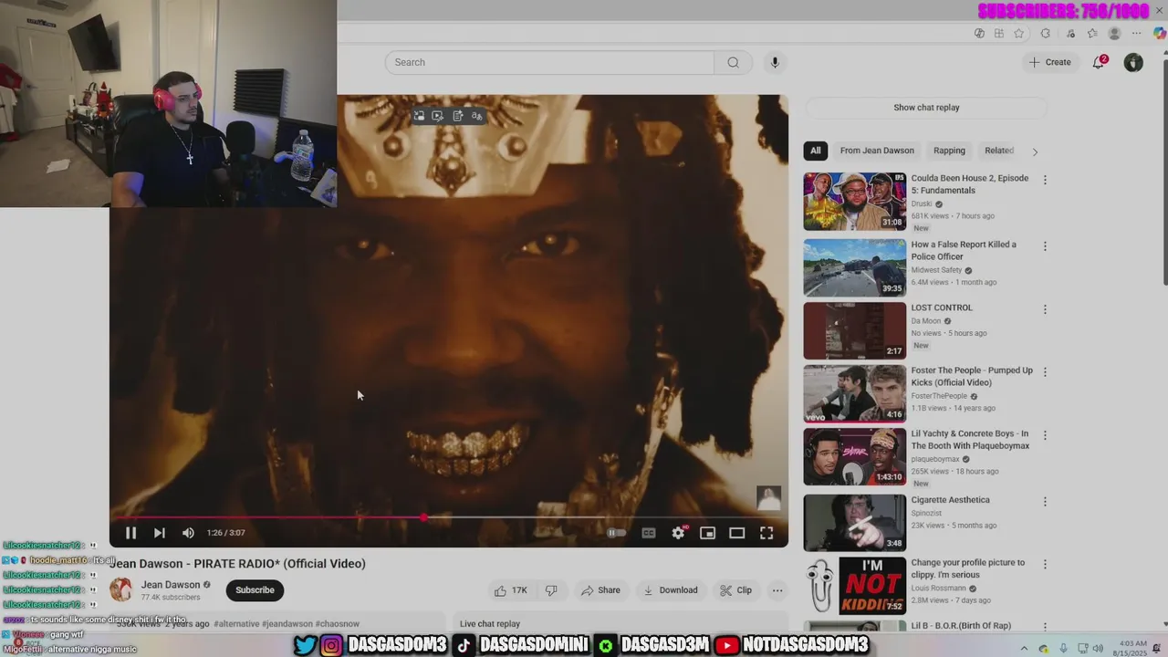Open How a False Report title
This screenshot has height=657, width=1168.
tap(964, 251)
